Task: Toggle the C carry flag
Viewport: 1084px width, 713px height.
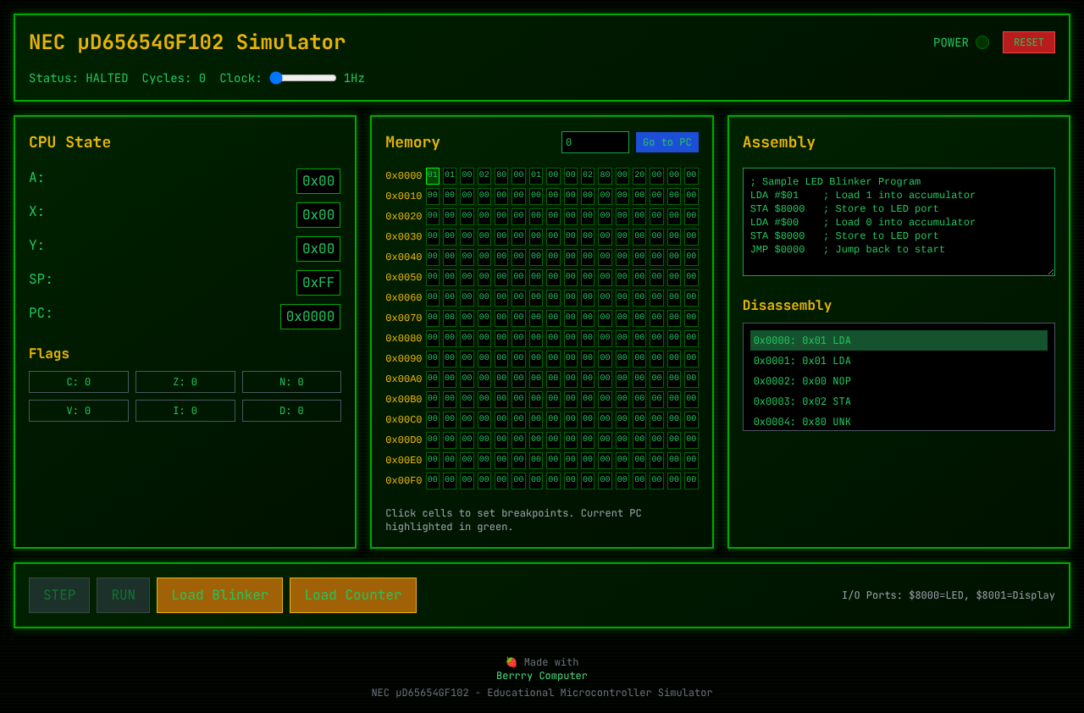Action: tap(78, 381)
